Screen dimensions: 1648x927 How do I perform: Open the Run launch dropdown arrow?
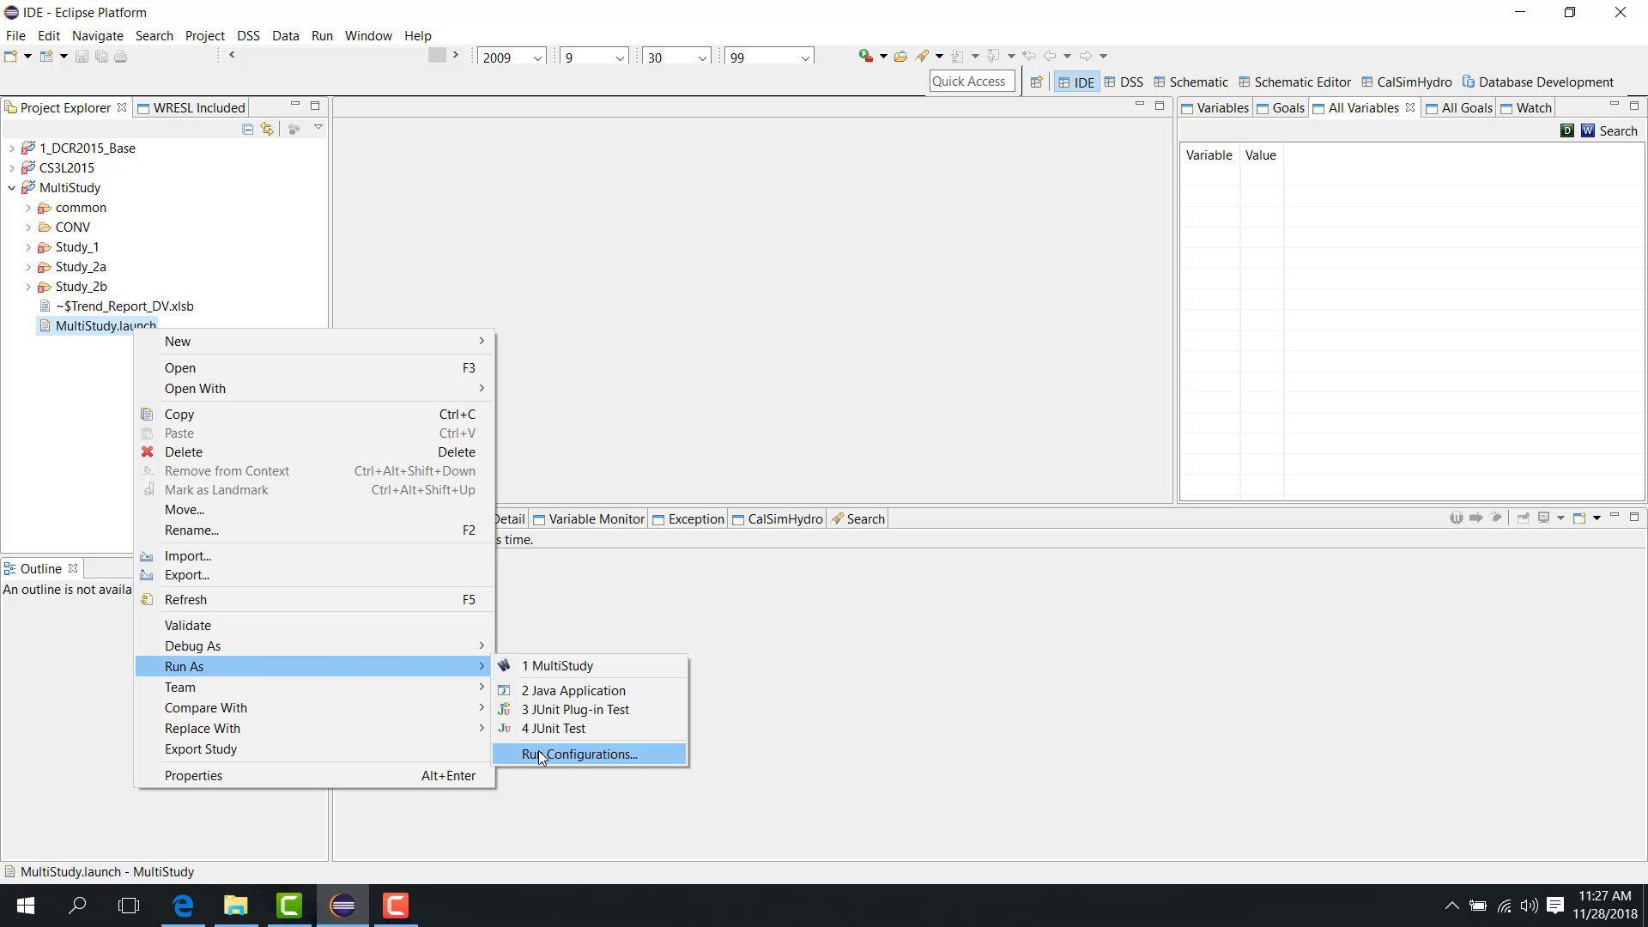click(x=883, y=57)
